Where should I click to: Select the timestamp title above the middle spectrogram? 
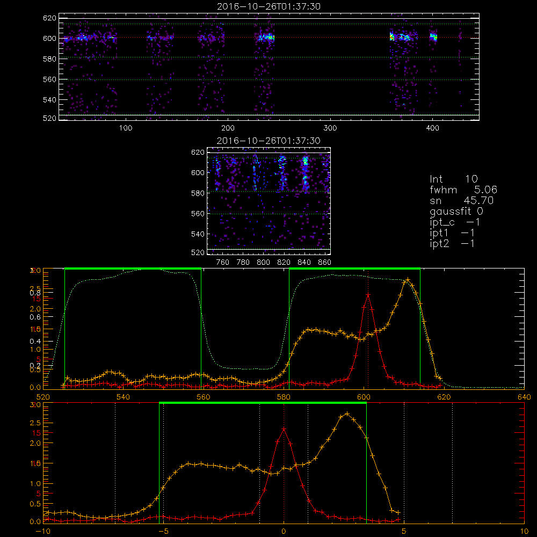269,141
